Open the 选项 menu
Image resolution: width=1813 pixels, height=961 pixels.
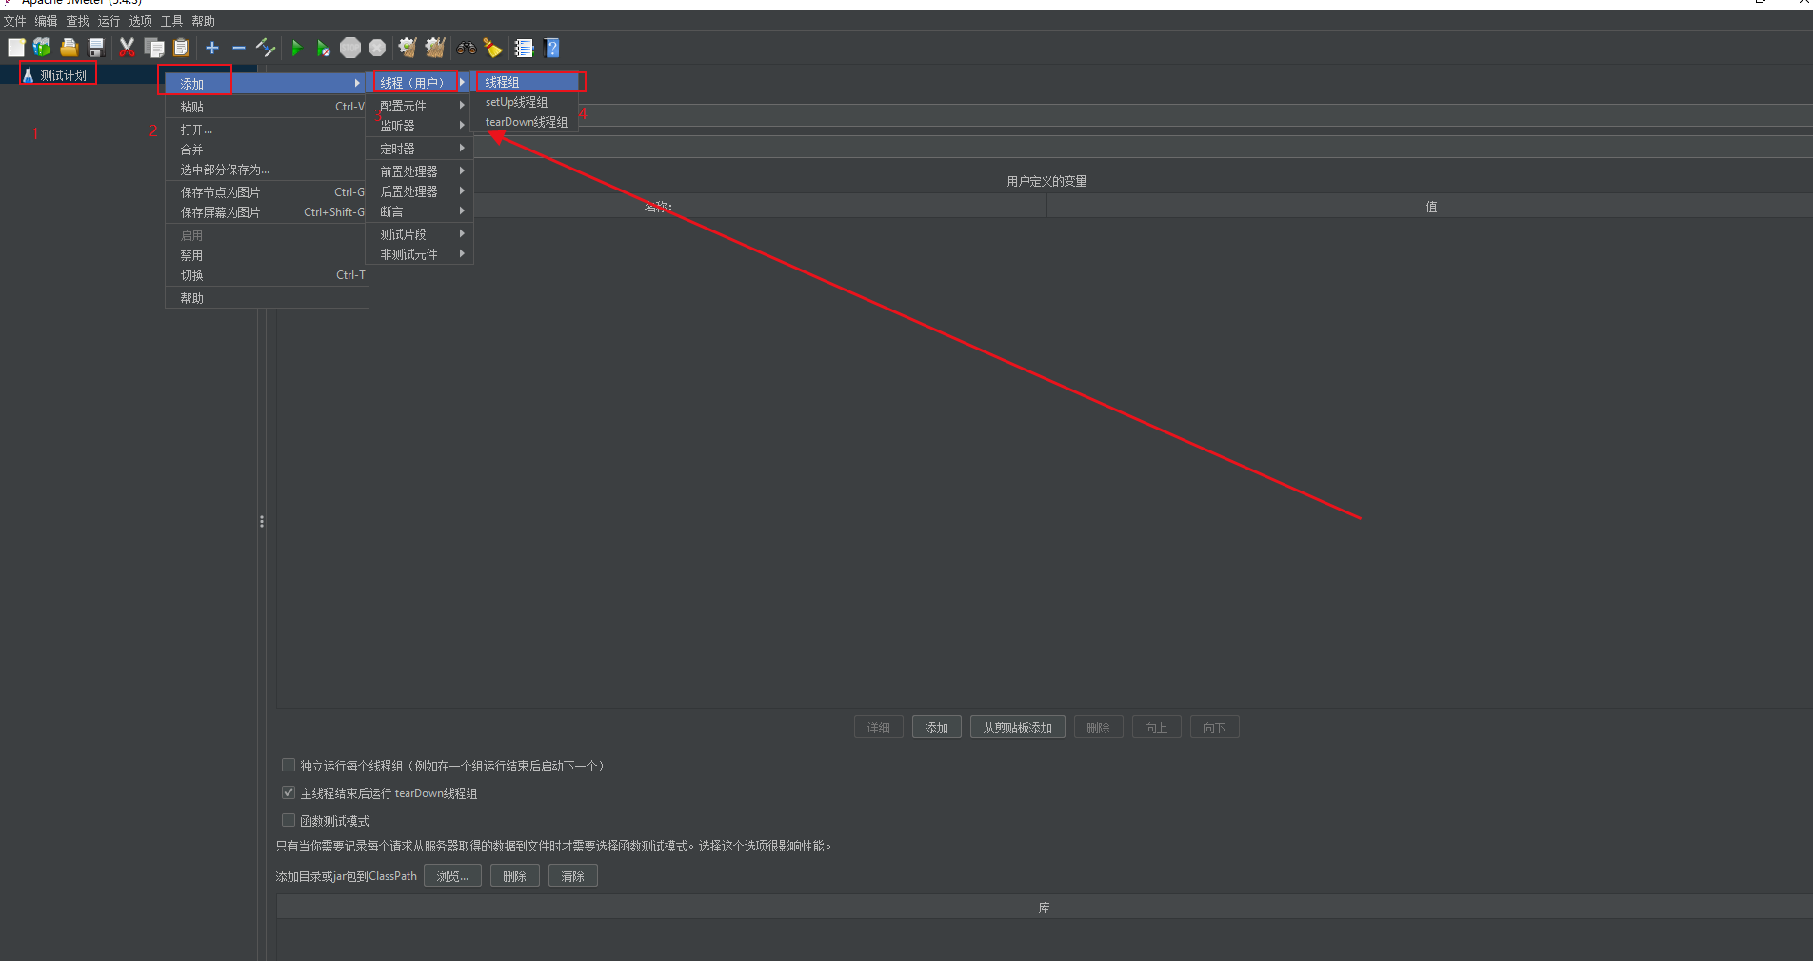click(141, 21)
